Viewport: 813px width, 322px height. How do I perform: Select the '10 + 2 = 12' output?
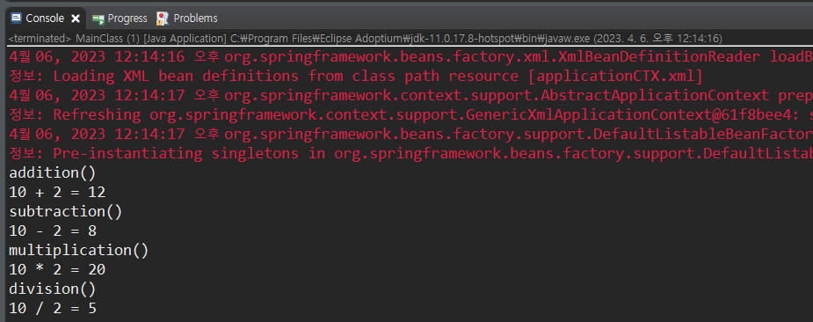point(57,193)
